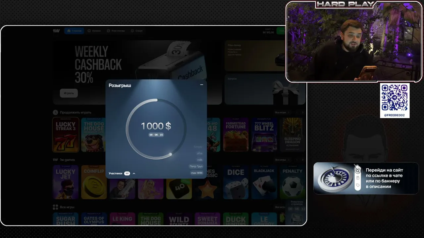This screenshot has width=424, height=238.
Task: Launch the Le Cowboy game
Action: click(264, 218)
